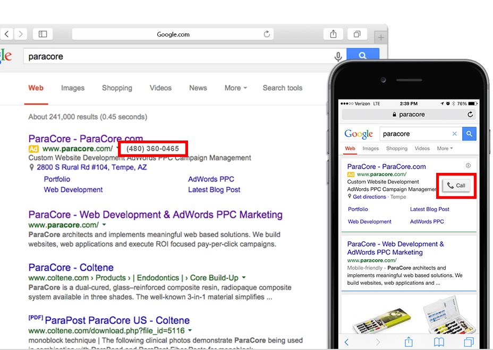493x350 pixels.
Task: Open the 2800 S Rural Rd address link
Action: click(x=91, y=167)
